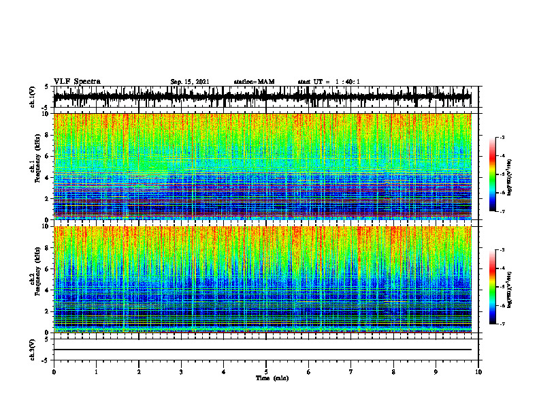Click ch.1 frequency axis tick "8"
Viewport: 539px width, 417px height.
[48, 135]
